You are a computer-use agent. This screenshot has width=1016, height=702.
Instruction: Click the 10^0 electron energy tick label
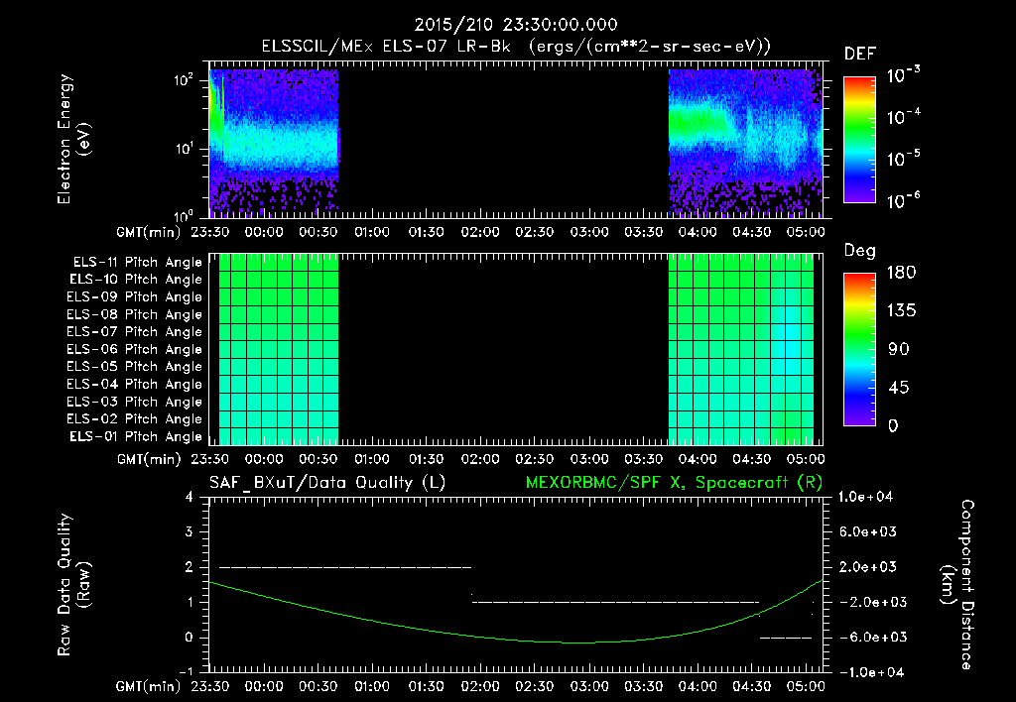[x=184, y=216]
